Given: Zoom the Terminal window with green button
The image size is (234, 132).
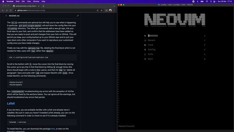Looking at the screenshot, I should click(x=124, y=5).
